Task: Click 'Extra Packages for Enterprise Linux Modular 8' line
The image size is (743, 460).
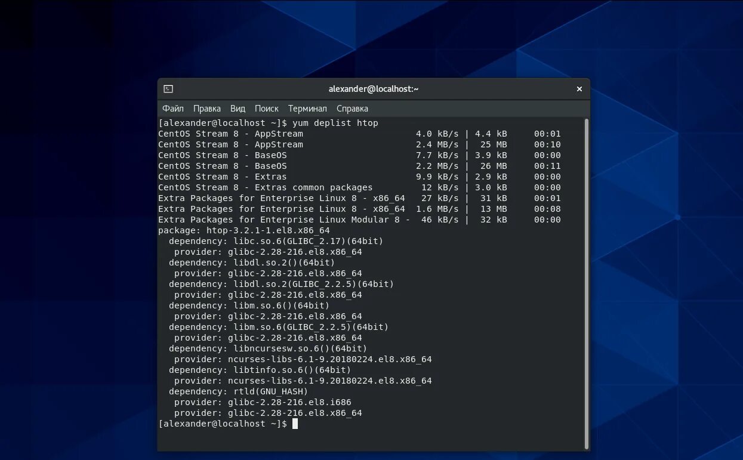Action: (359, 220)
